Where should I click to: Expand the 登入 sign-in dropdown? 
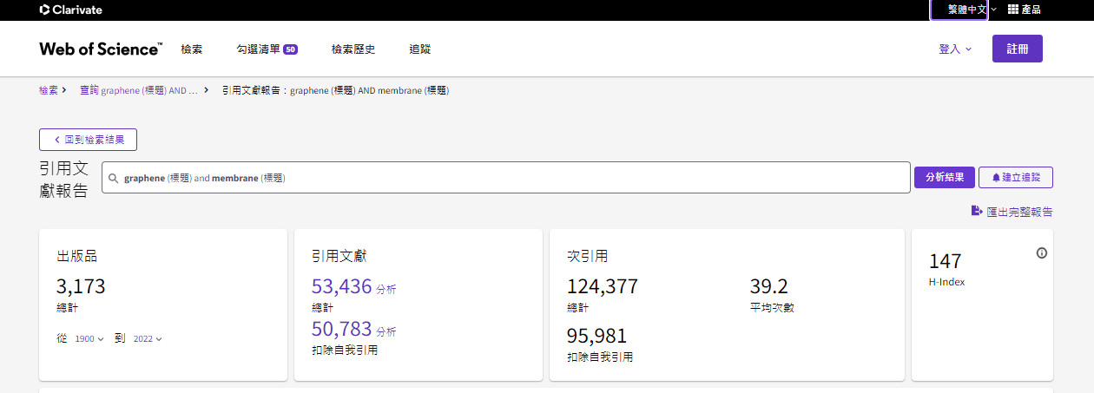click(x=955, y=49)
